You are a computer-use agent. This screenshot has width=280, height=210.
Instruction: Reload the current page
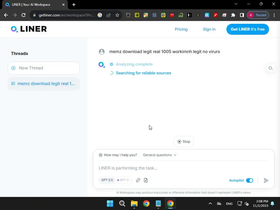click(x=24, y=15)
